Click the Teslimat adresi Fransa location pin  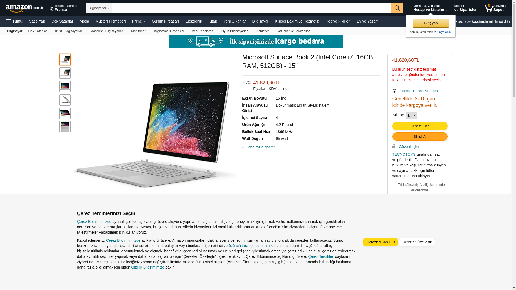tap(52, 9)
